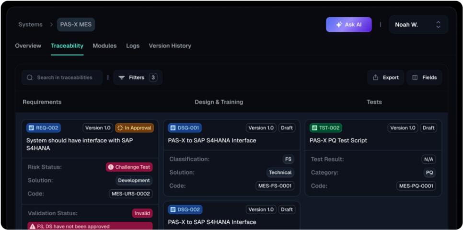Open the Noah W. user dropdown

(418, 24)
